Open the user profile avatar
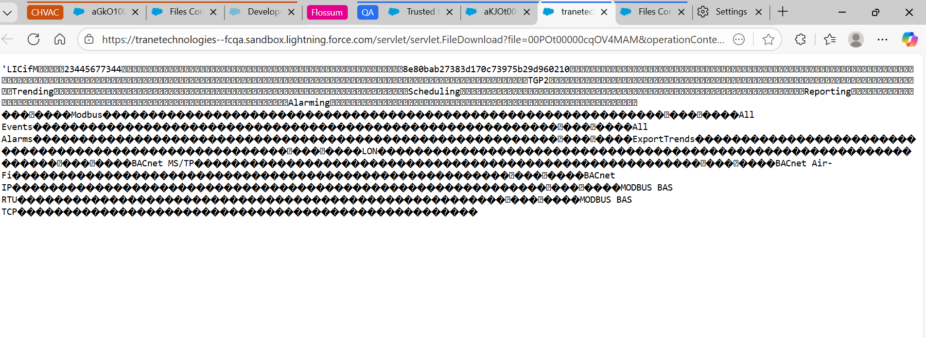 856,39
